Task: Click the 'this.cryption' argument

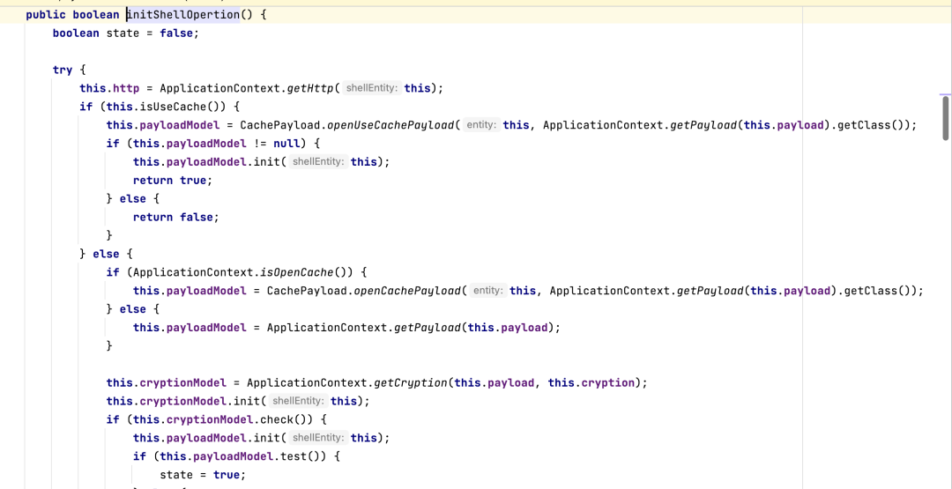Action: click(591, 382)
